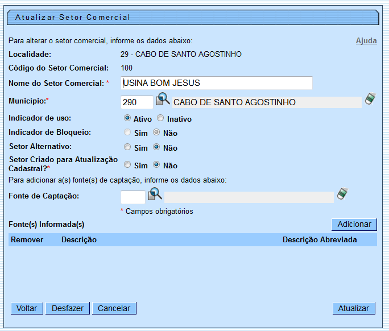This screenshot has height=331, width=389.
Task: Set Atualização Cadastral option to Não
Action: 156,165
